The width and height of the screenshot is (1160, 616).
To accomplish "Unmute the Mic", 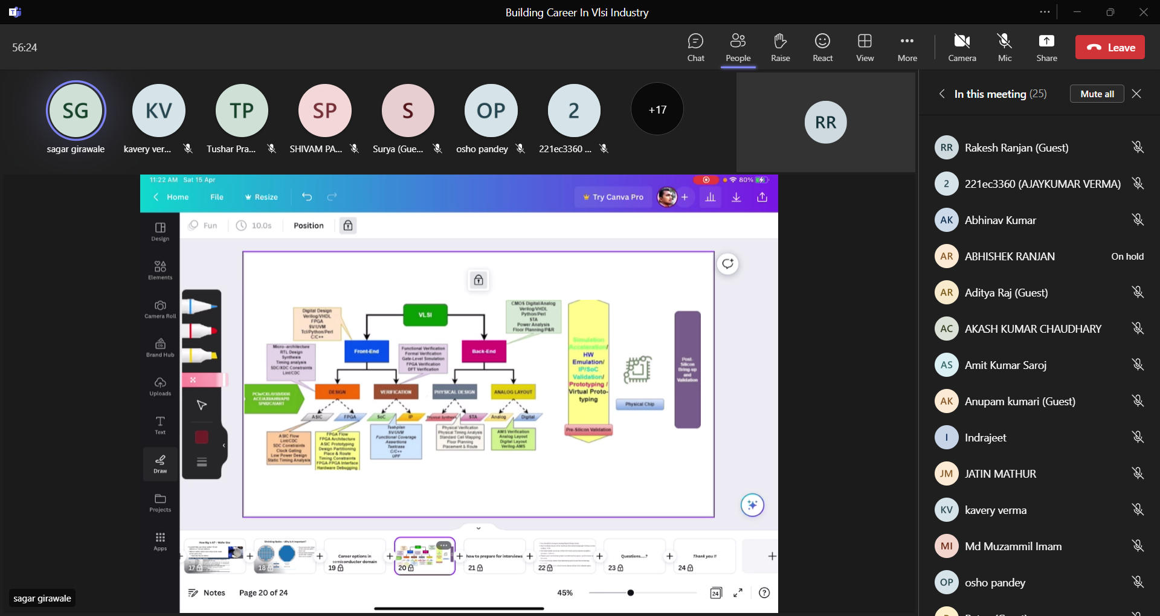I will pos(1005,47).
